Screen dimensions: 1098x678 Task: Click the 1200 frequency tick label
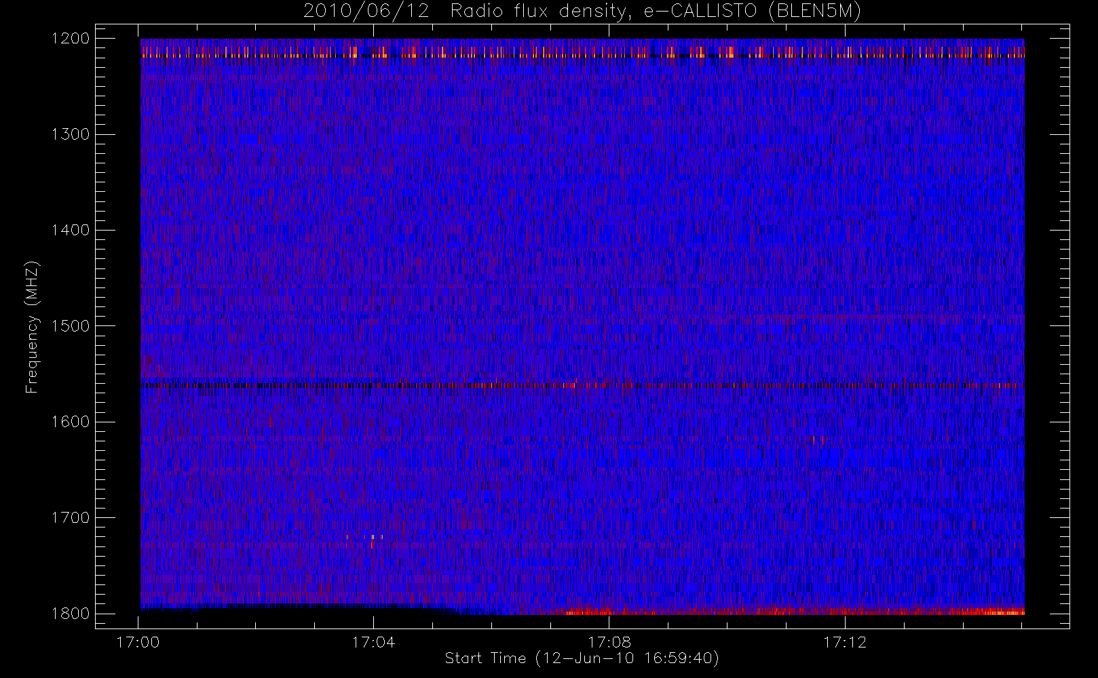pos(71,39)
